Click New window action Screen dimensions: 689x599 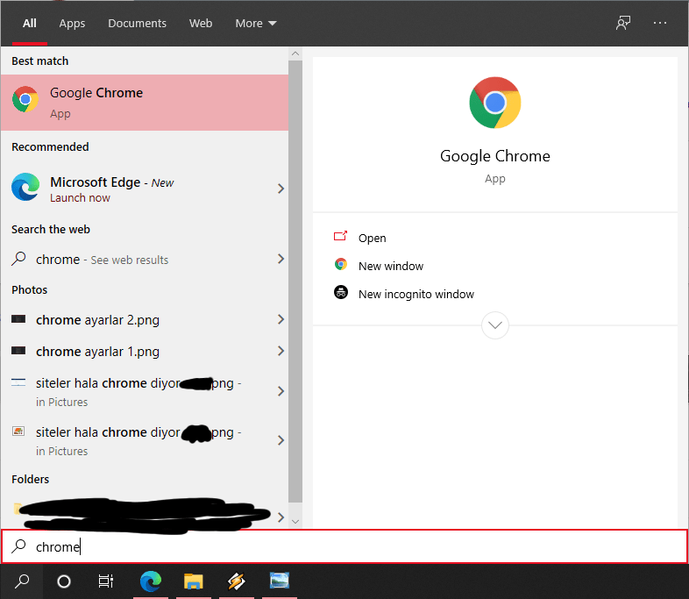pos(391,266)
